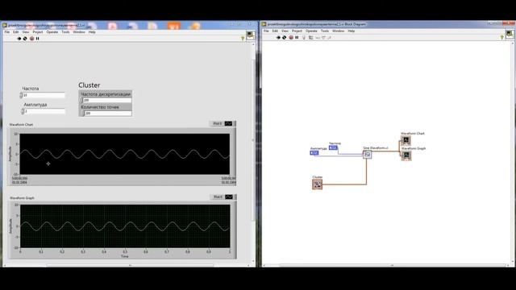Click Частота increment/decrement stepper
Viewport: 516px width, 290px height.
pos(21,95)
